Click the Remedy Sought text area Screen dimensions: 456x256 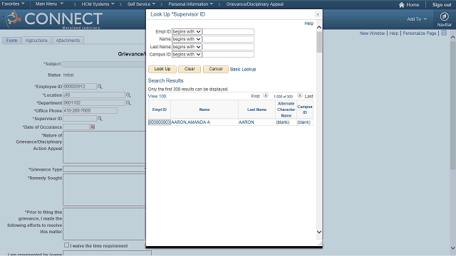click(x=105, y=190)
